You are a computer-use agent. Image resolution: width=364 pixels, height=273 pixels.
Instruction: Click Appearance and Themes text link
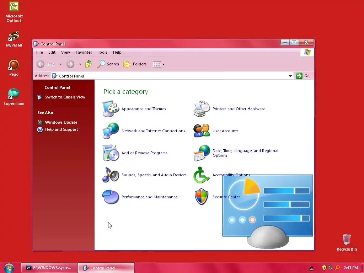(x=144, y=109)
